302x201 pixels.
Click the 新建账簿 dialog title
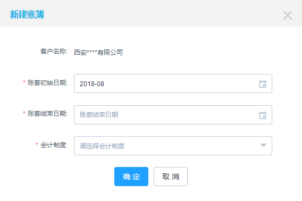coord(27,14)
